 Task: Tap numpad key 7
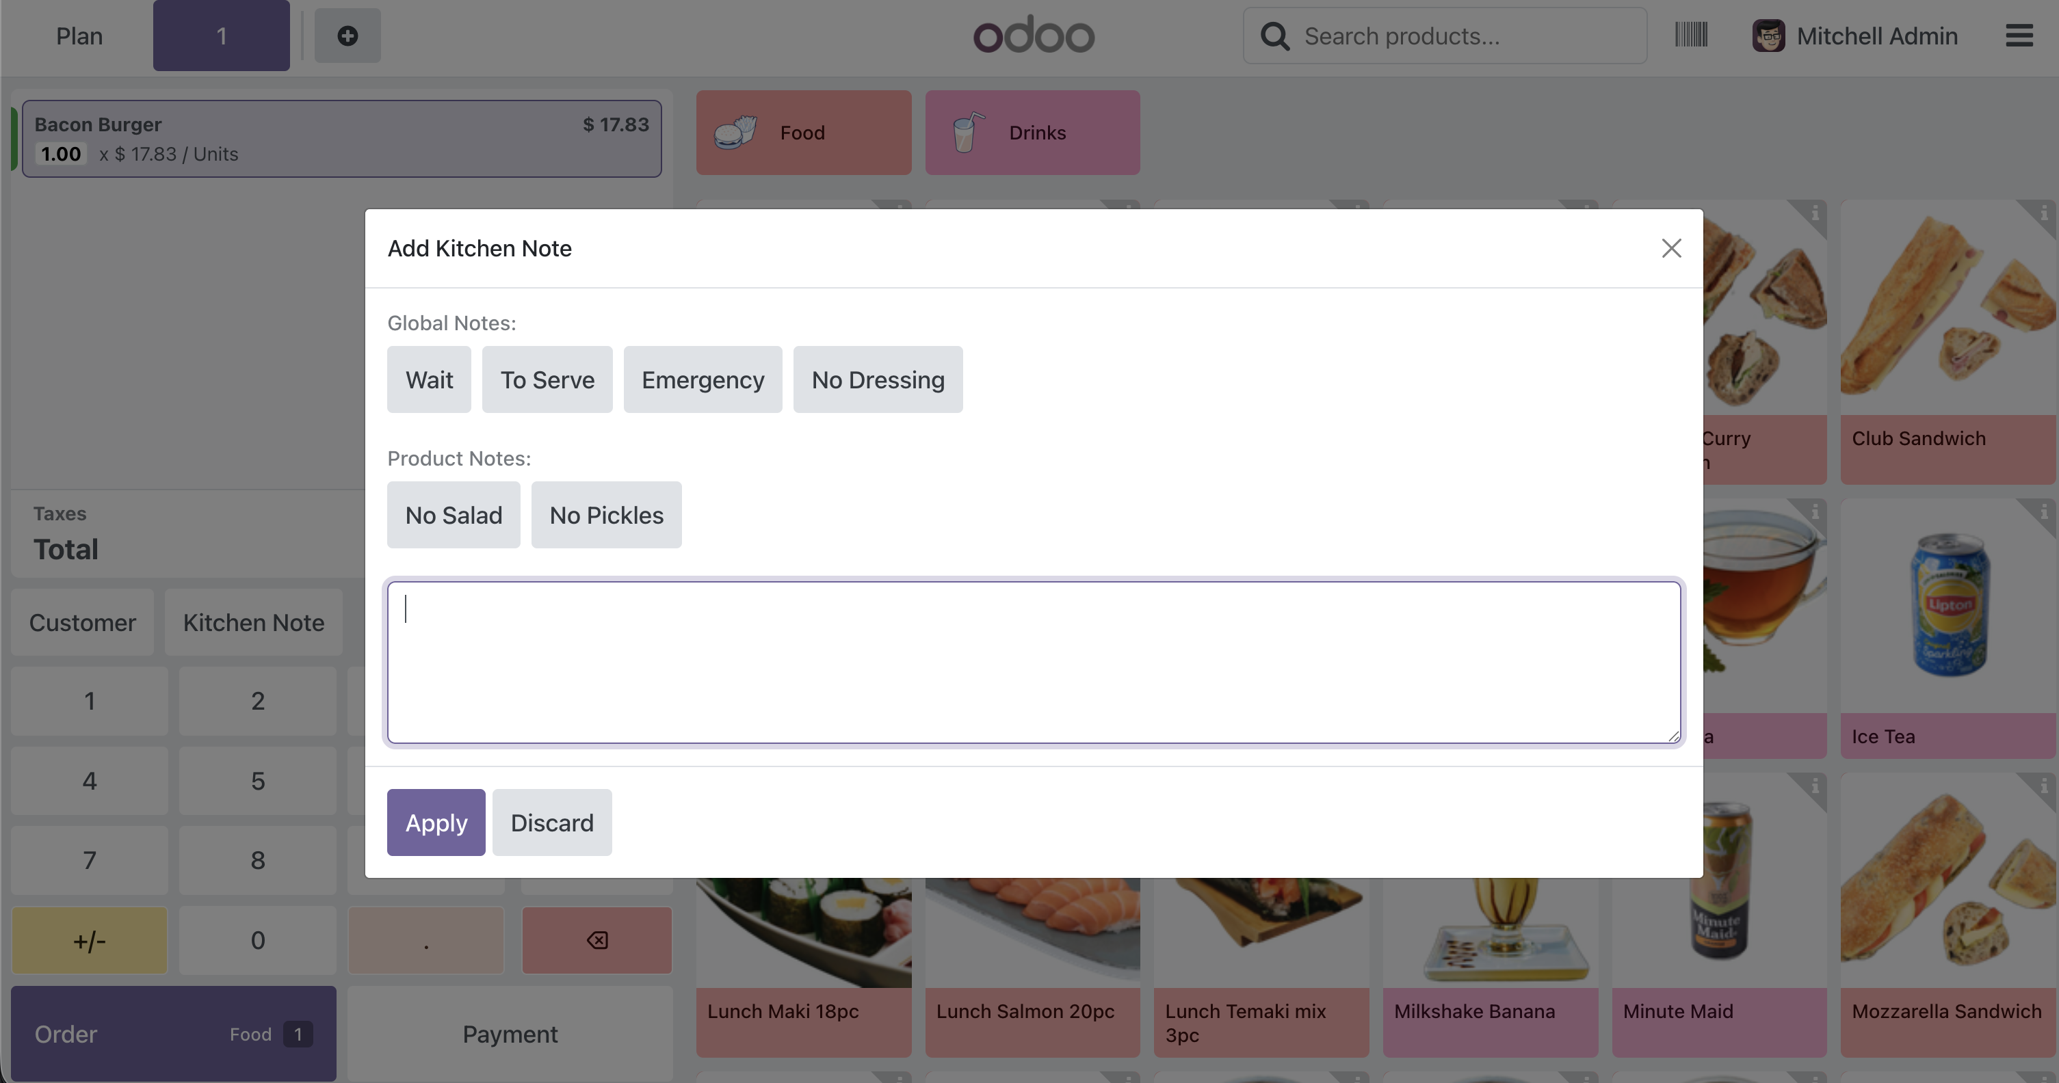(x=90, y=860)
